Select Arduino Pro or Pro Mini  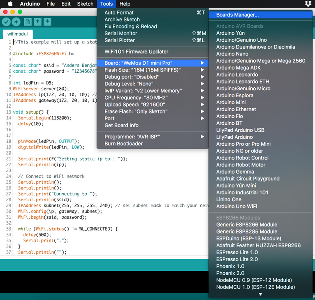click(x=260, y=144)
